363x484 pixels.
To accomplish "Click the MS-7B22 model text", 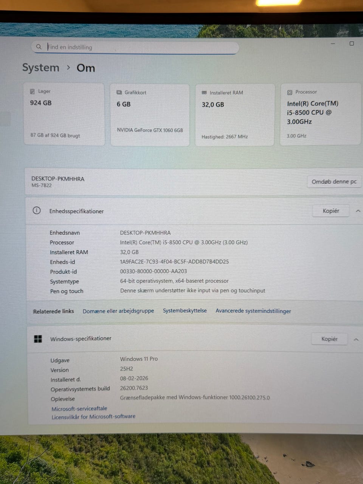I will click(x=42, y=185).
